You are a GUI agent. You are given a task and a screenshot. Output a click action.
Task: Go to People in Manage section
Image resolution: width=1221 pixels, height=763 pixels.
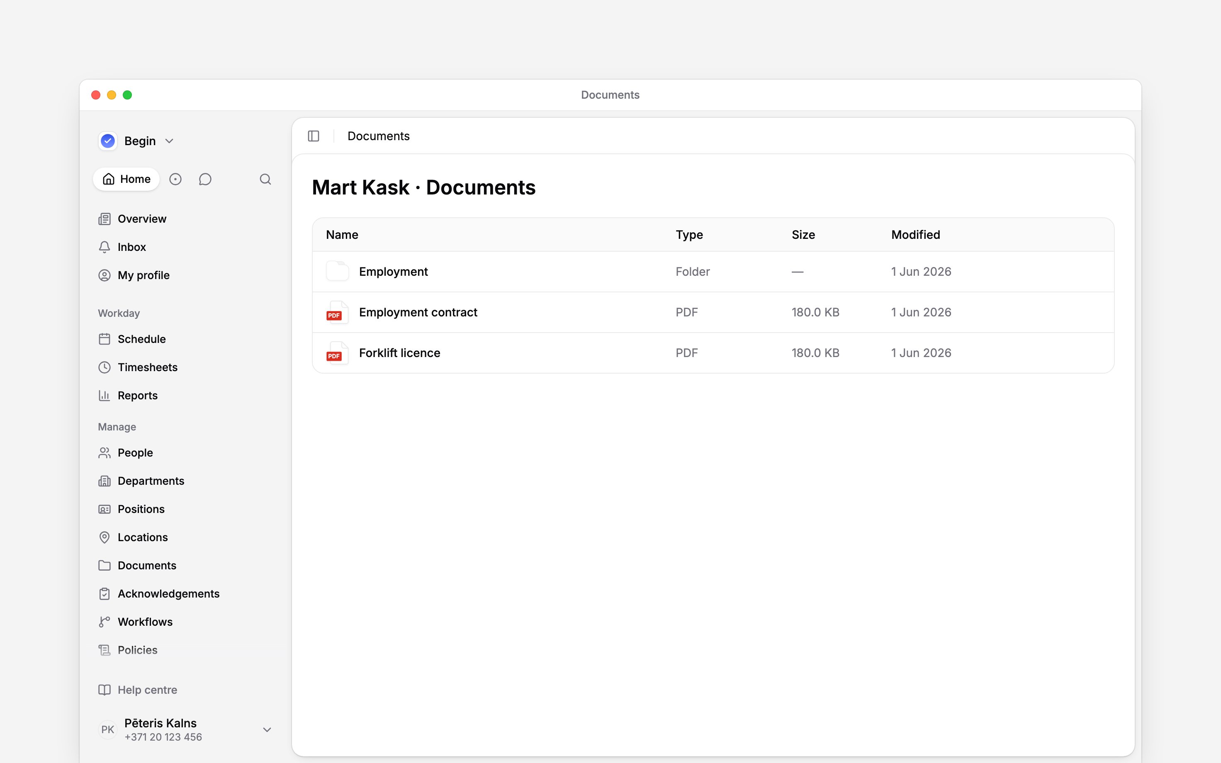coord(135,453)
